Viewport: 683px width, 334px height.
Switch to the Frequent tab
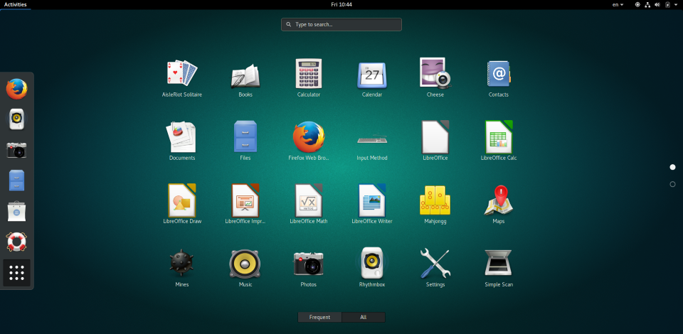319,317
